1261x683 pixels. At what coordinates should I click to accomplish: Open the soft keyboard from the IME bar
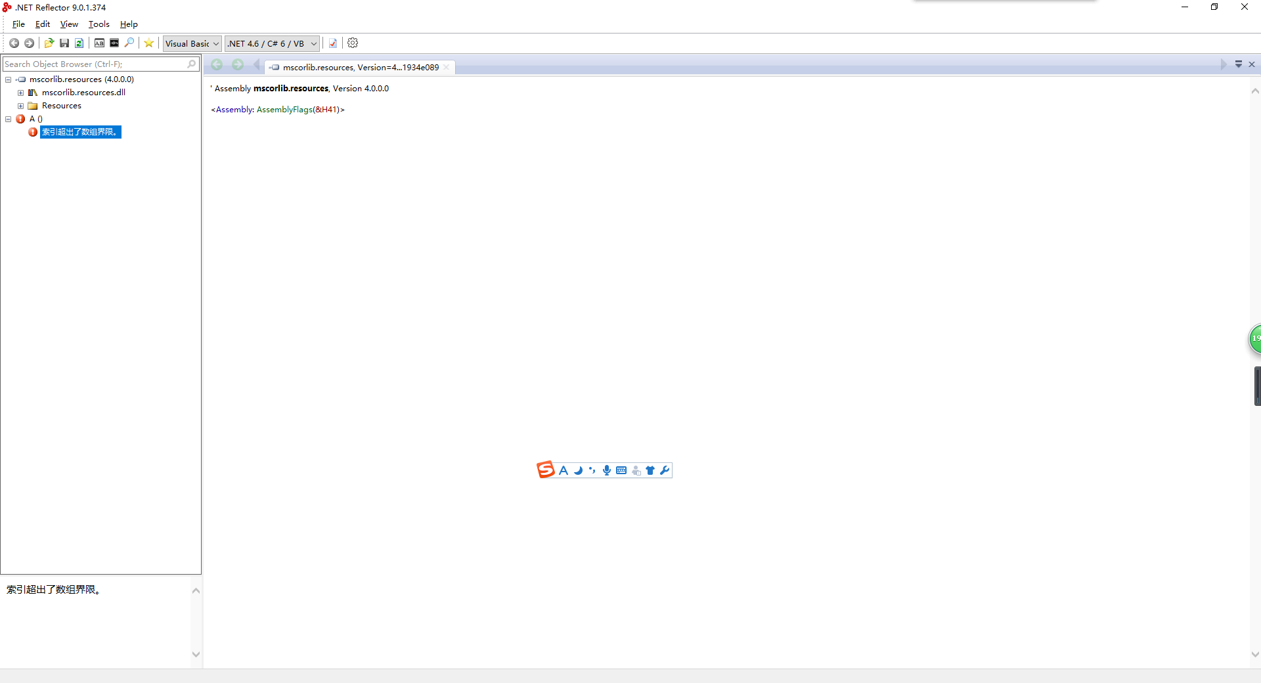point(621,470)
